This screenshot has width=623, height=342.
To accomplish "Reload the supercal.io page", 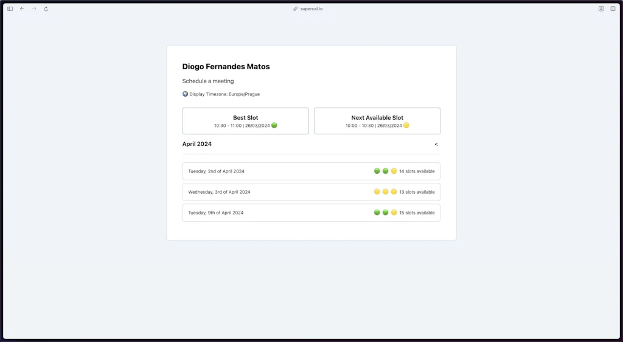I will point(46,9).
